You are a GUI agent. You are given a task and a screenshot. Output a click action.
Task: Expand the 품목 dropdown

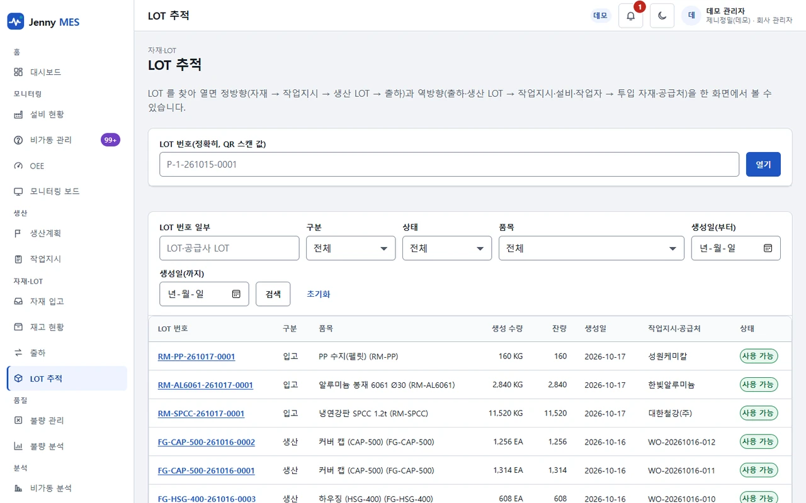click(x=591, y=248)
